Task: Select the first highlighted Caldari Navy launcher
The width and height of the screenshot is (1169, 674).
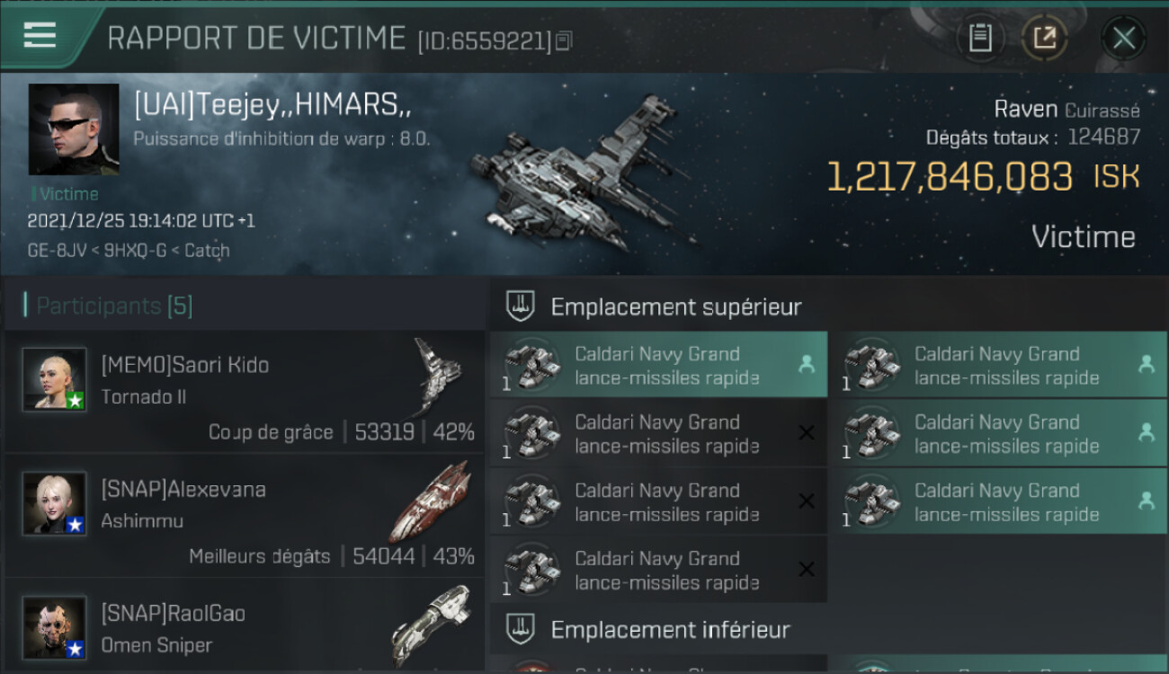Action: (658, 365)
